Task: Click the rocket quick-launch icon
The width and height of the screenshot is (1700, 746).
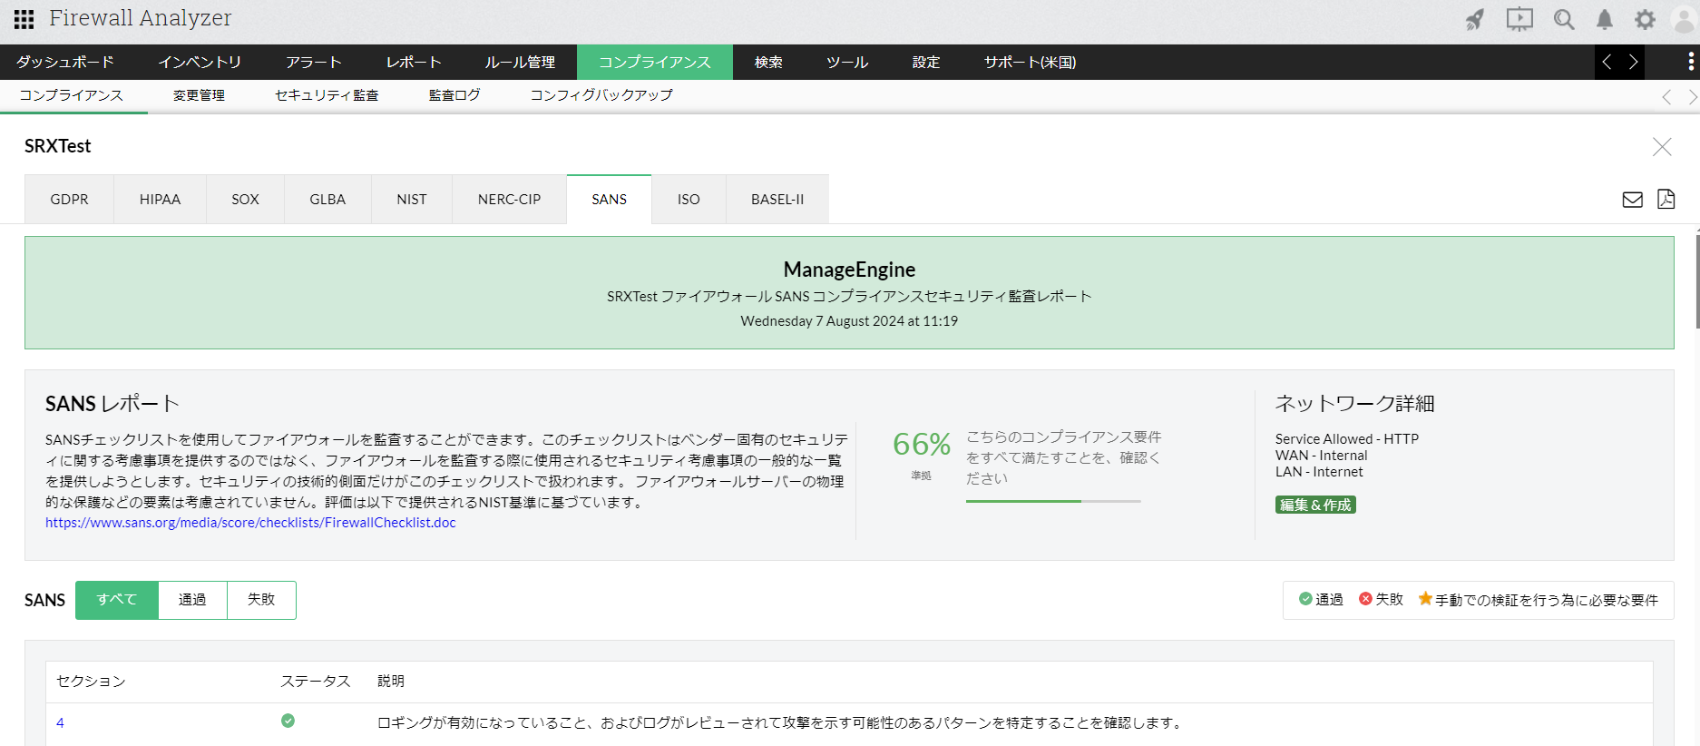Action: coord(1475,19)
